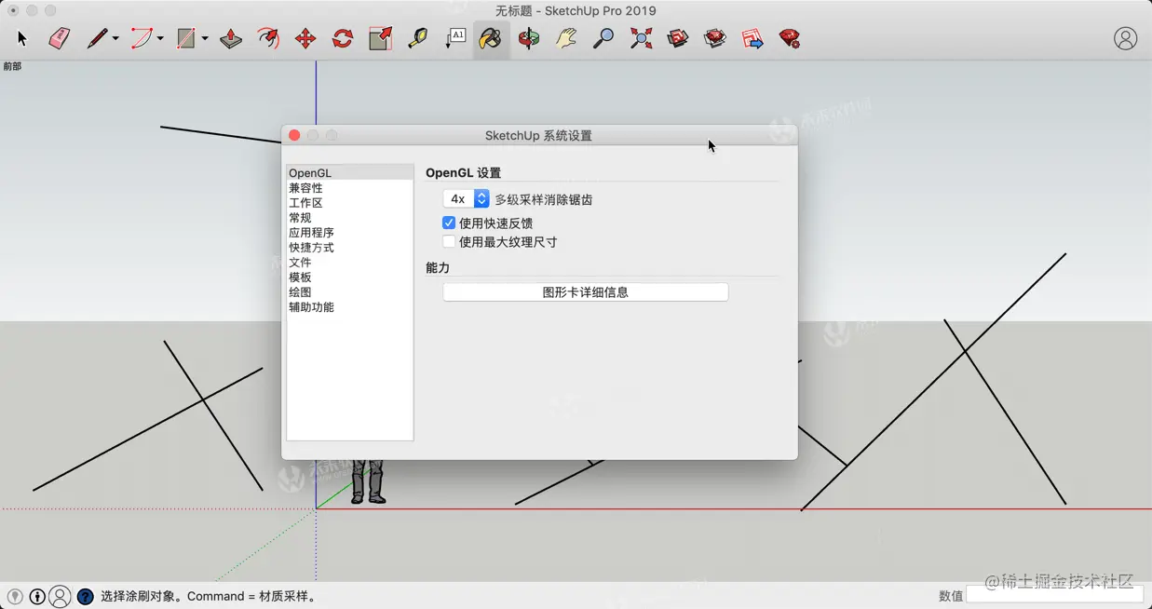The image size is (1152, 609).
Task: Select the Rectangle shape tool
Action: coord(186,38)
